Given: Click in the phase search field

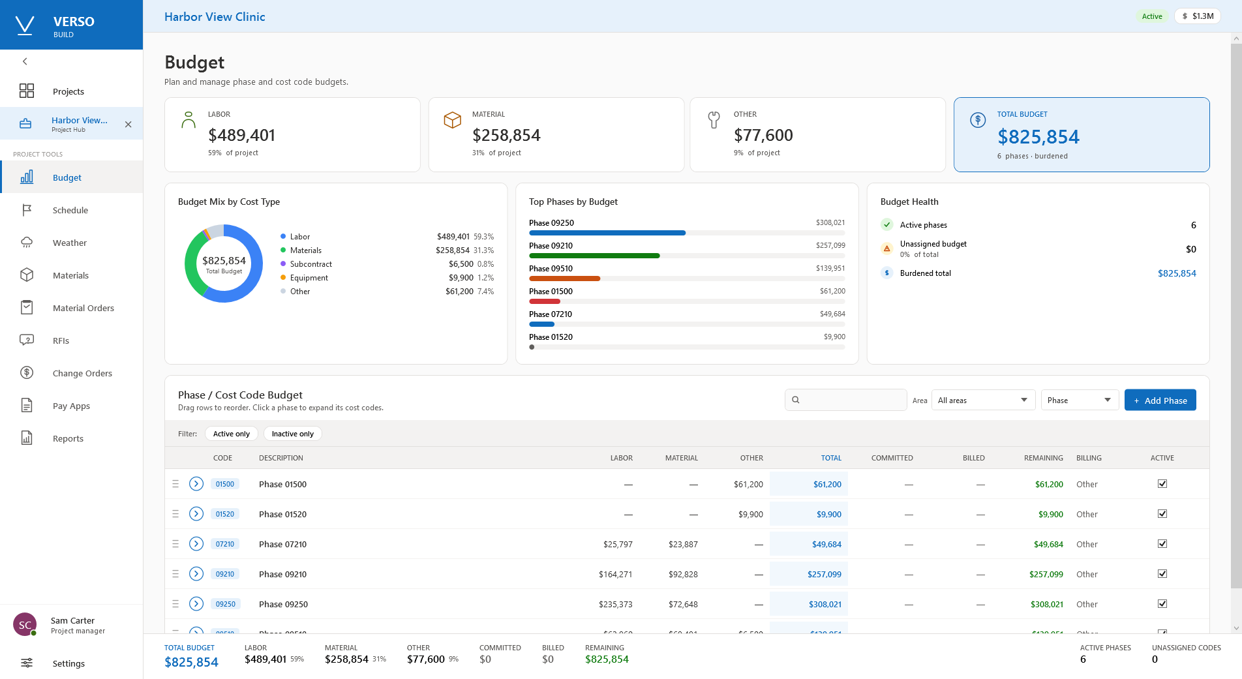Looking at the screenshot, I should tap(845, 400).
